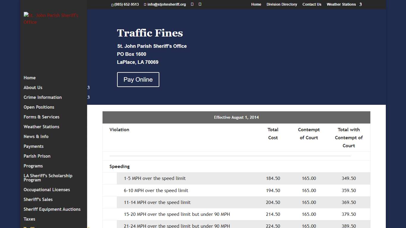Image resolution: width=406 pixels, height=228 pixels.
Task: Click the Pay Online button
Action: 138,80
